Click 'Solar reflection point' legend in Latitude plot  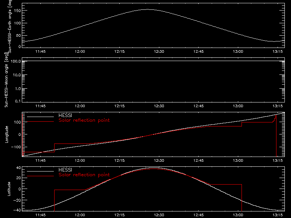84,175
